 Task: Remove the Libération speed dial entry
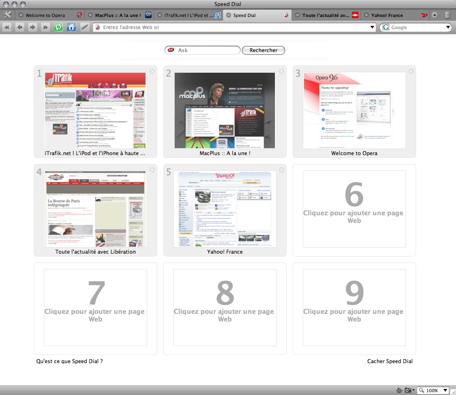152,170
